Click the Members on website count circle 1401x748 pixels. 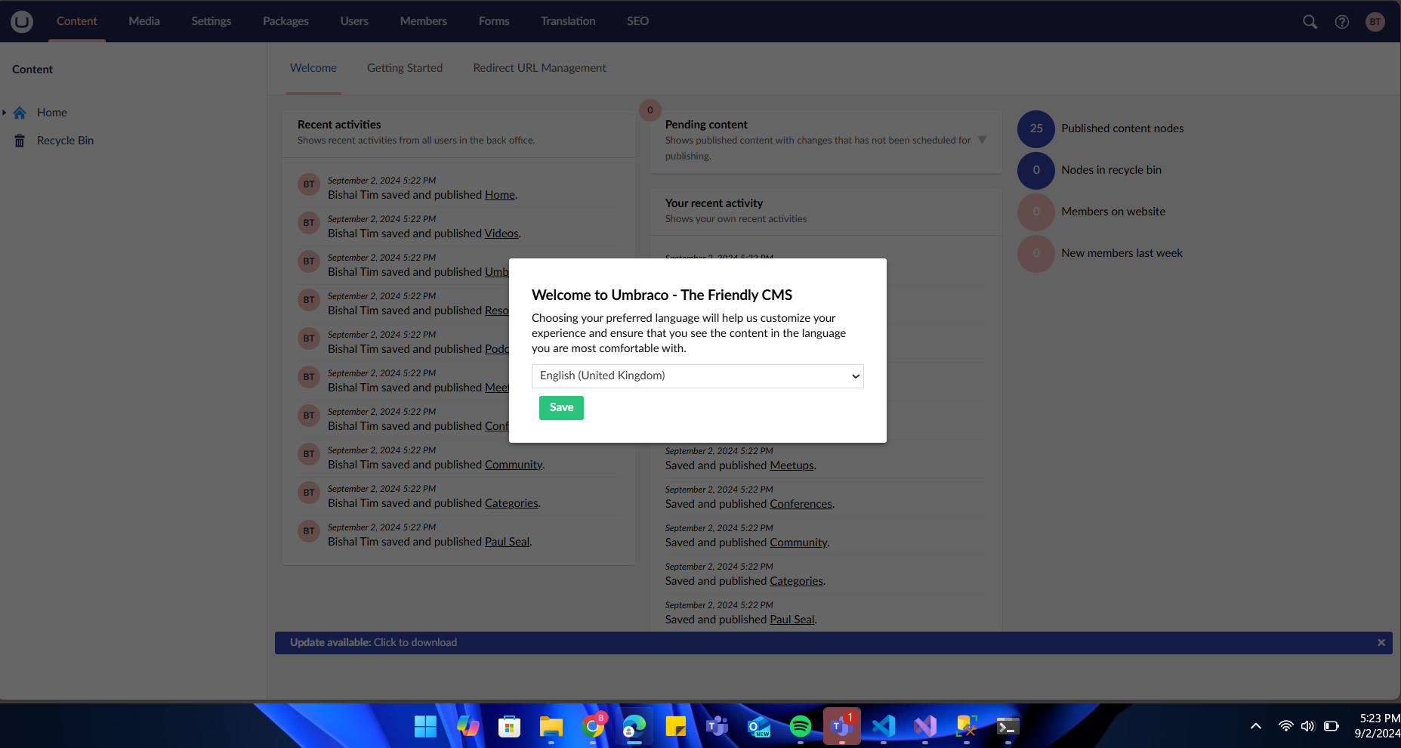click(1036, 212)
